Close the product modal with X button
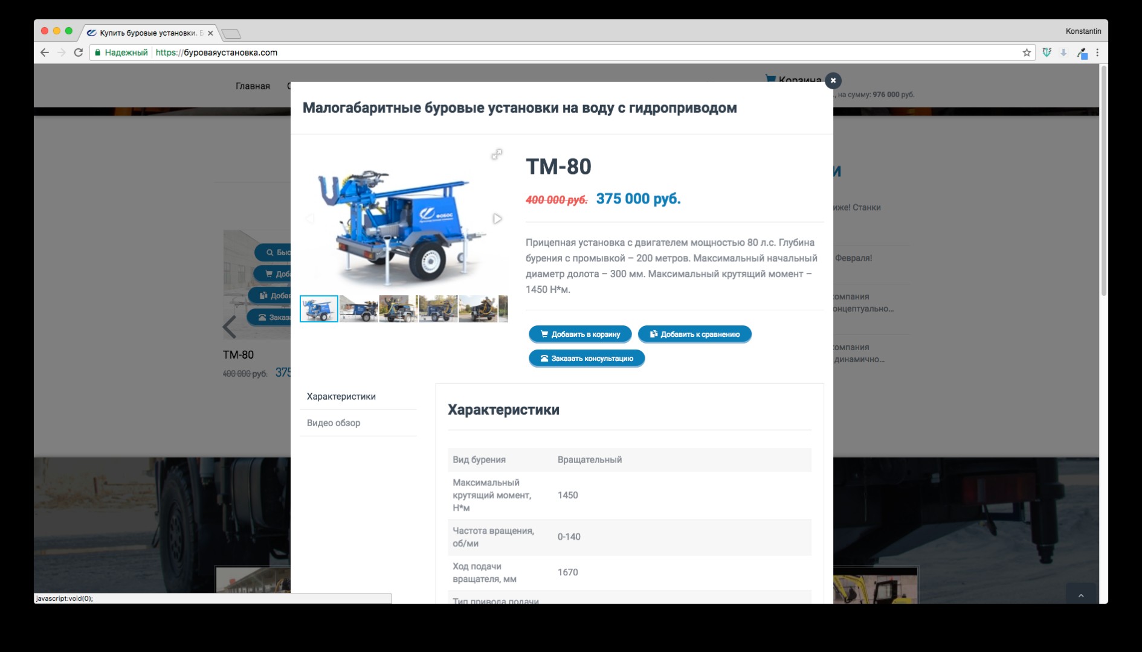Viewport: 1142px width, 652px height. click(833, 80)
